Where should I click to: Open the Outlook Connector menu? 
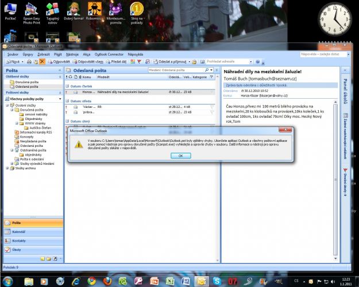[109, 54]
